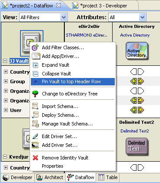Viewport: 160px width, 183px height.
Task: Click the pin icon beside Pin Vault
Action: pos(35,82)
